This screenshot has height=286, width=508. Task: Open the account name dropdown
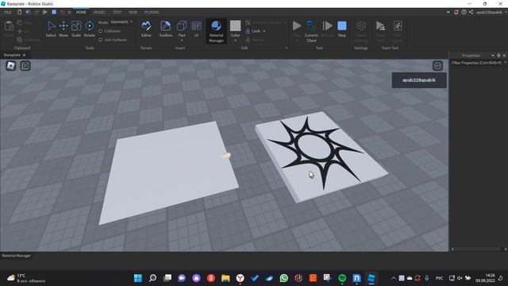506,12
